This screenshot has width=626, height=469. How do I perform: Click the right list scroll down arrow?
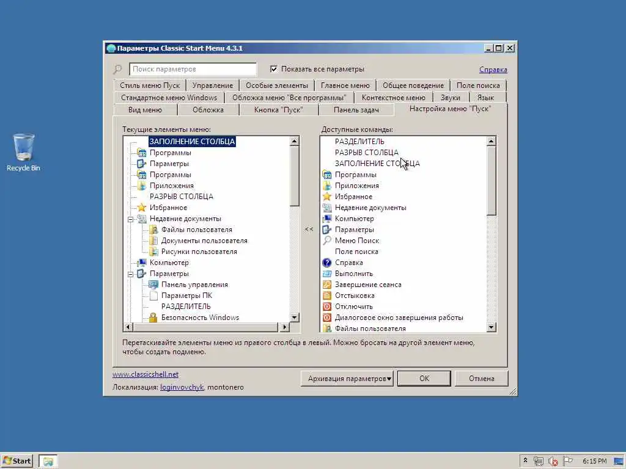point(492,327)
